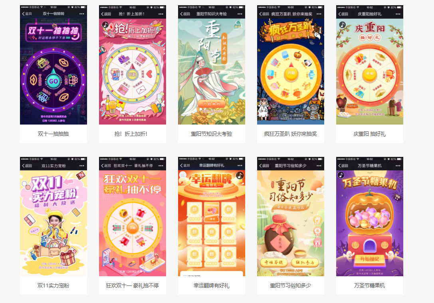Toggle music note icon in 抢!折上加折 template
Screen dimensions: 434x303
click(105, 25)
